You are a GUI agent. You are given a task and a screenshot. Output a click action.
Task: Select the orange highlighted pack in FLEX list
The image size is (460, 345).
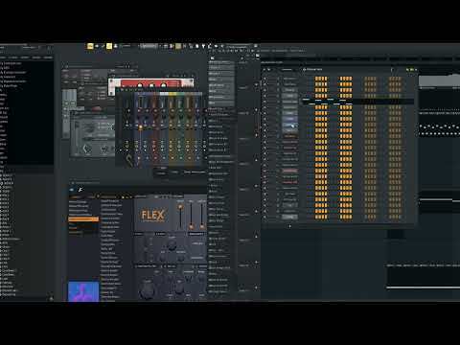(83, 219)
